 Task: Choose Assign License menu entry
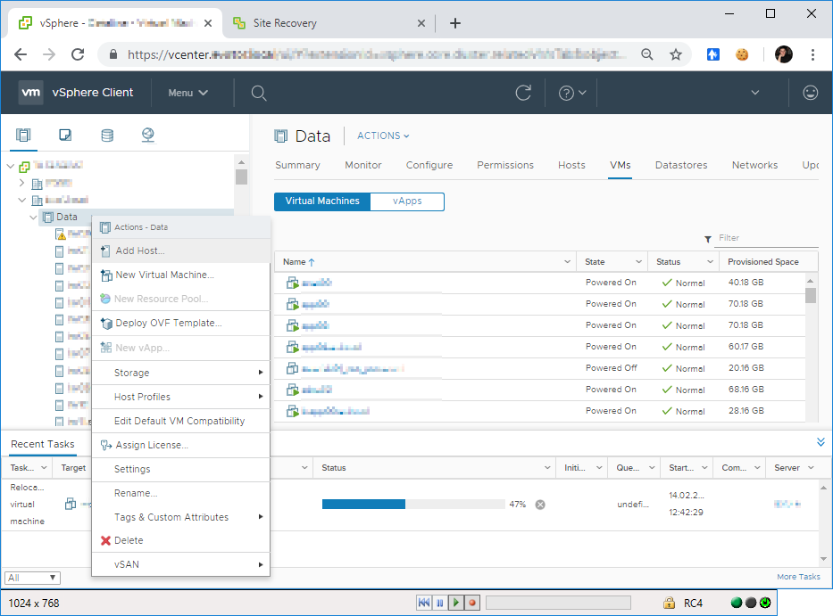[180, 445]
